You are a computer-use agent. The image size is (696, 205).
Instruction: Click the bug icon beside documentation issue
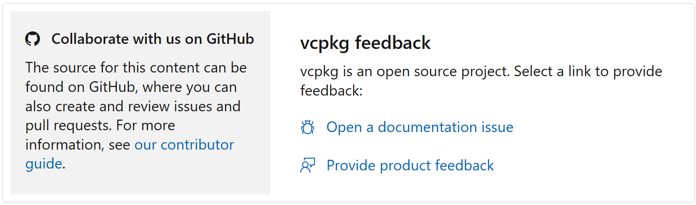pos(307,127)
